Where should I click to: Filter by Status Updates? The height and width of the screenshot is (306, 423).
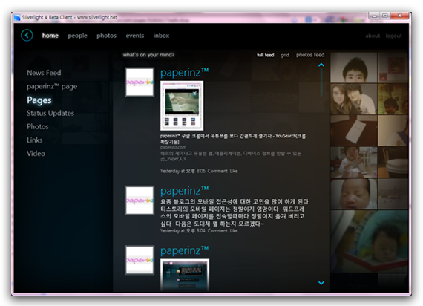50,113
